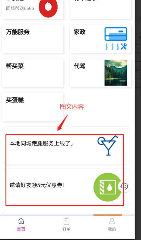The height and width of the screenshot is (240, 141).
Task: Open the 万能服务 service card
Action: 33,39
